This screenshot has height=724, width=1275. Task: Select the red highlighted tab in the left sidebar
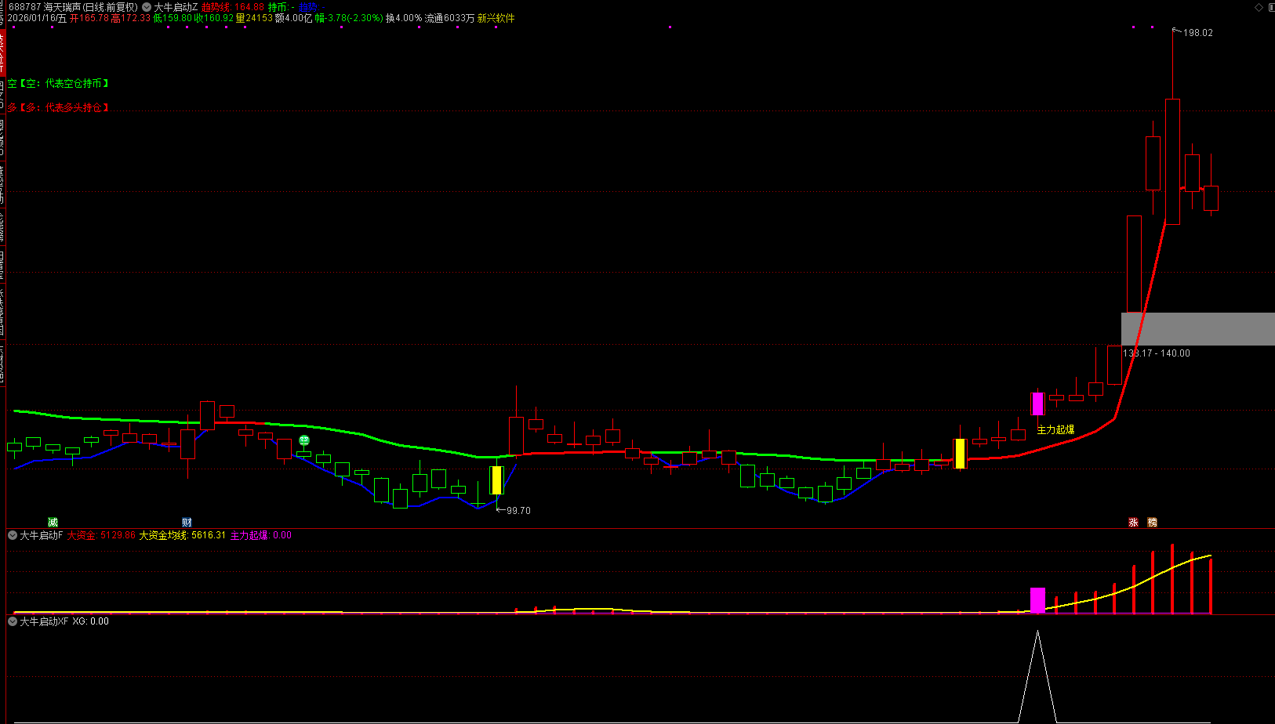click(2, 52)
